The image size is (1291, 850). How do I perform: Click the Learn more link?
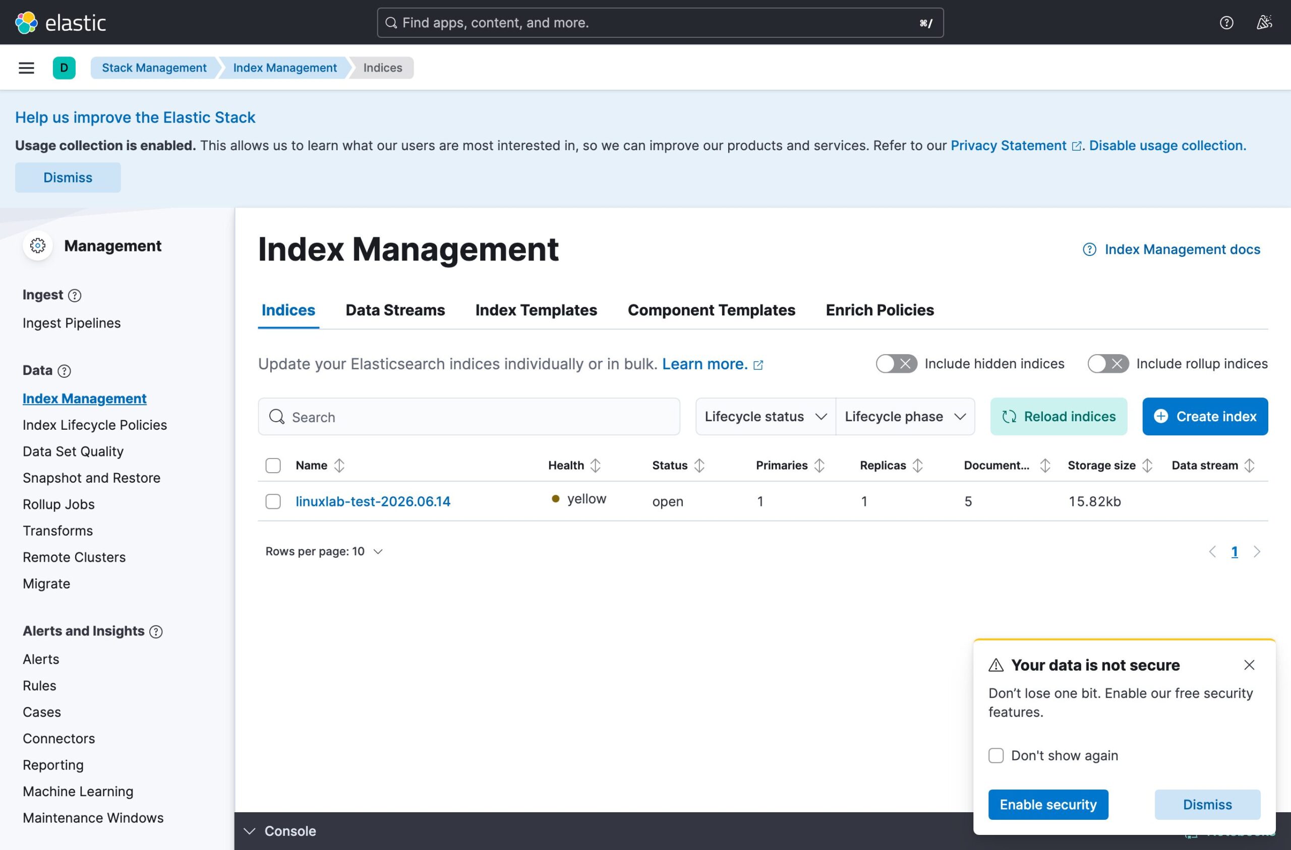click(x=712, y=364)
